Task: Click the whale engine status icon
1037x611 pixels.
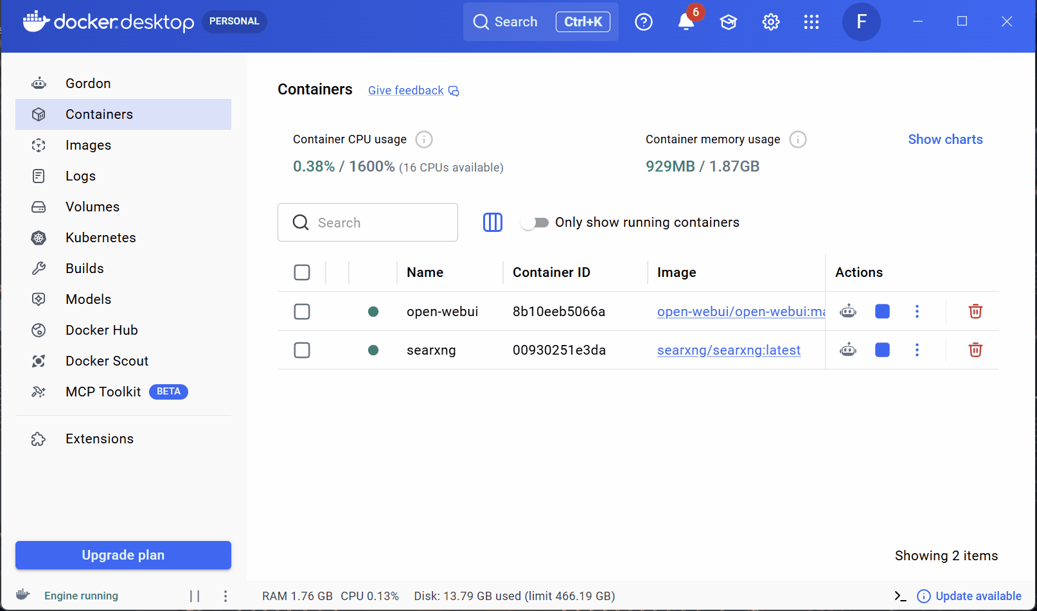Action: 23,595
